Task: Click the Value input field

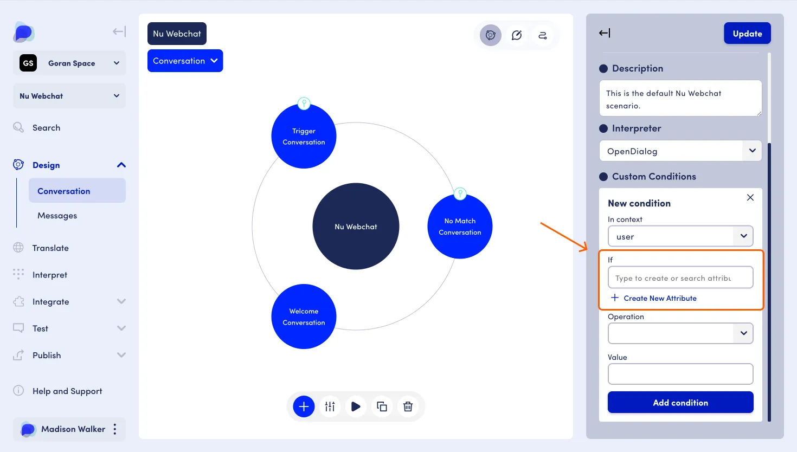Action: pyautogui.click(x=680, y=374)
